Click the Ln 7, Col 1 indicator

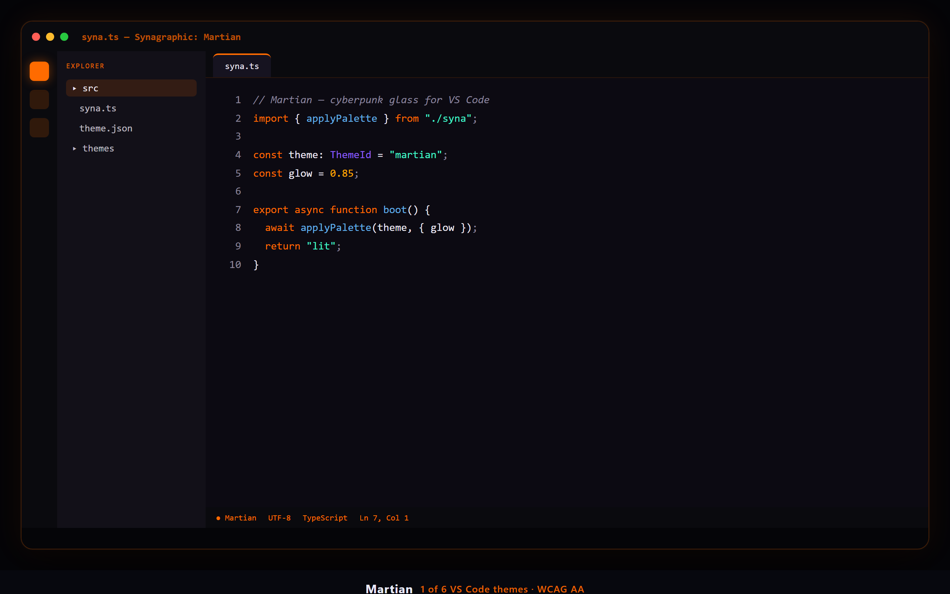(x=384, y=518)
